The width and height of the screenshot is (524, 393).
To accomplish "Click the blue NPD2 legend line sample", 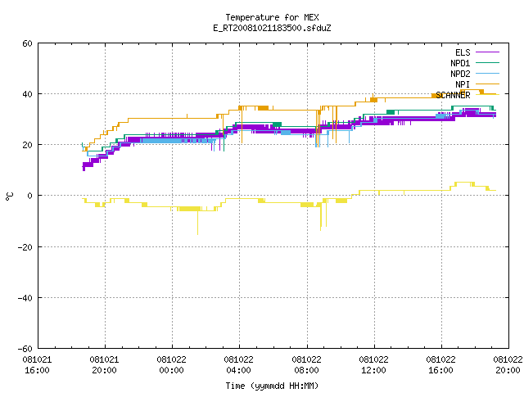I will click(488, 74).
